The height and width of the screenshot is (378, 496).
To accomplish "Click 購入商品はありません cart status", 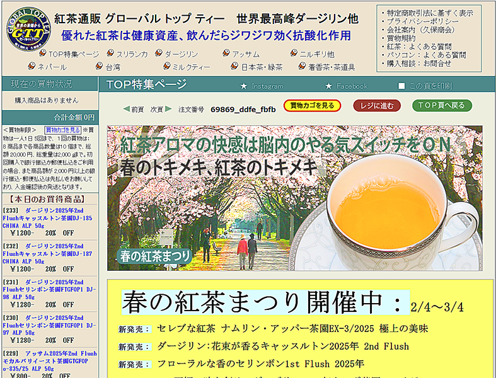I will [47, 100].
